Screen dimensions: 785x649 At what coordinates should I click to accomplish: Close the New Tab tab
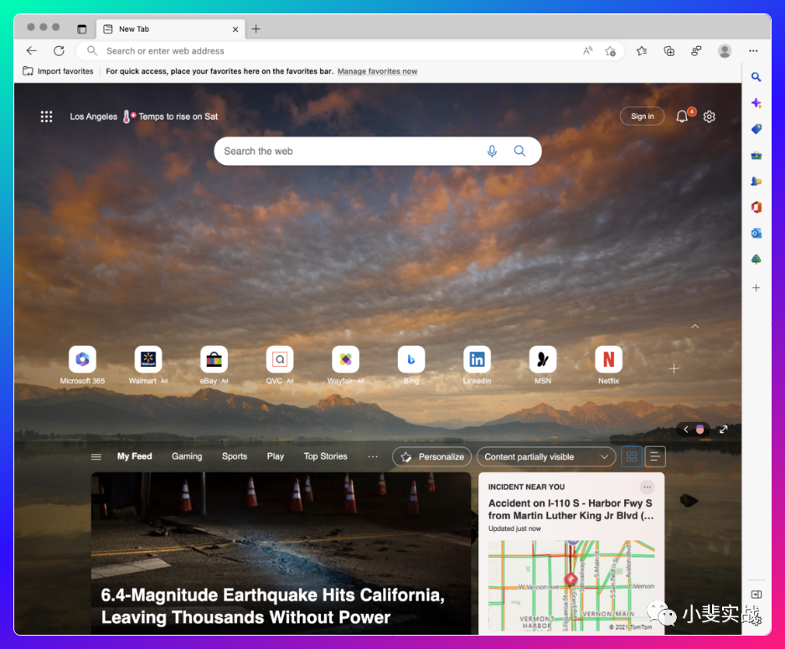(235, 29)
